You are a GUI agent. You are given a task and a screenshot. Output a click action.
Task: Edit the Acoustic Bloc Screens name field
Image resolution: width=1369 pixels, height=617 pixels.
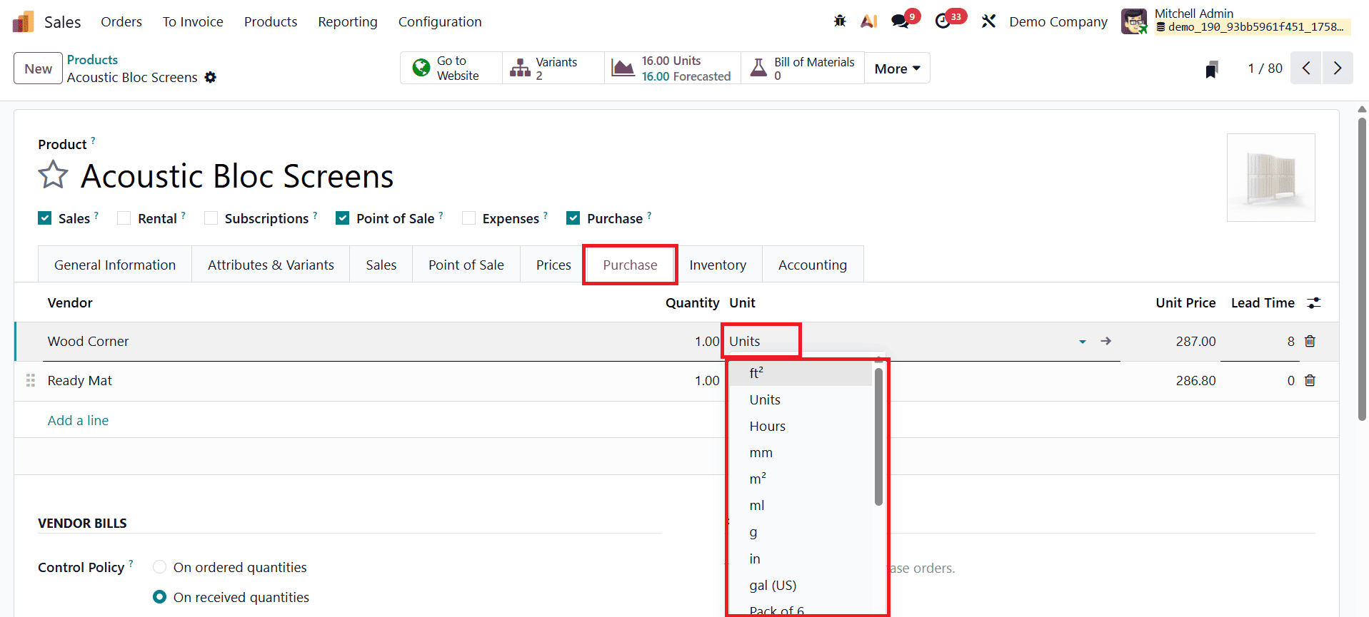pyautogui.click(x=237, y=176)
